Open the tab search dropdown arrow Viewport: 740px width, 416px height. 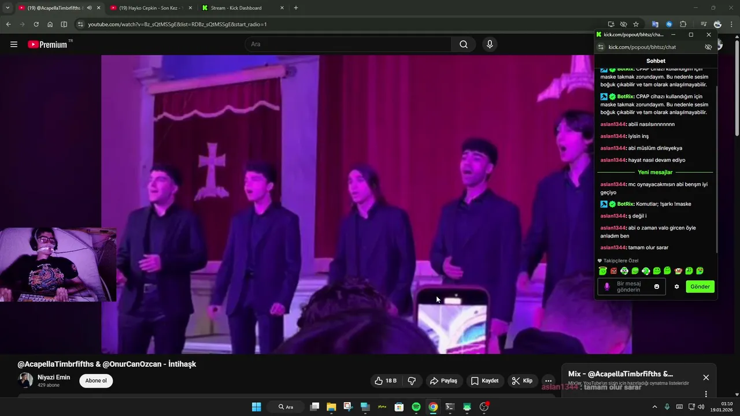click(x=7, y=8)
